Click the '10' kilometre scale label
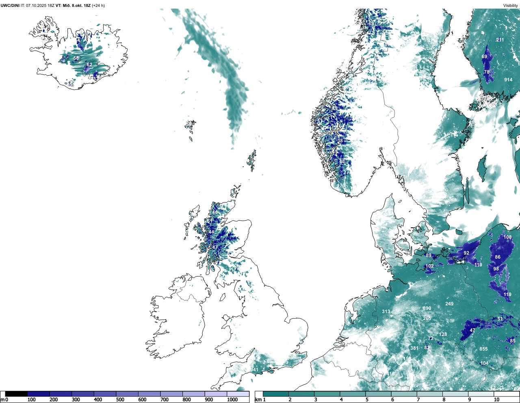The height and width of the screenshot is (403, 520). pyautogui.click(x=496, y=400)
